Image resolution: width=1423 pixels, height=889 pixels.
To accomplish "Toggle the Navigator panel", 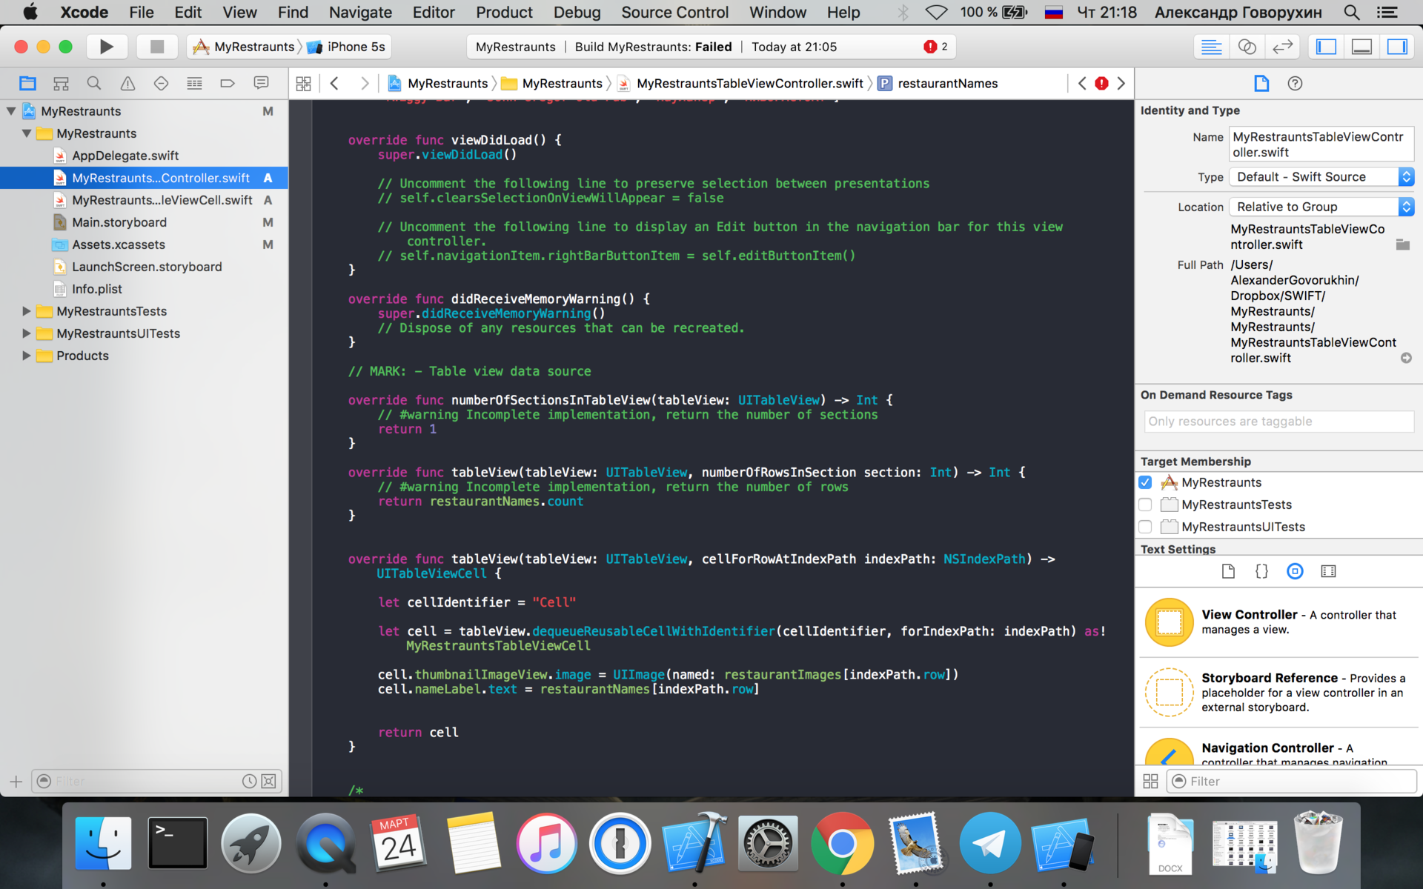I will (1326, 47).
